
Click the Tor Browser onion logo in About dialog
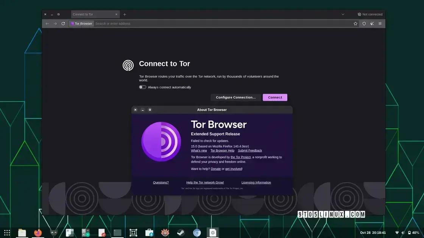pyautogui.click(x=161, y=141)
